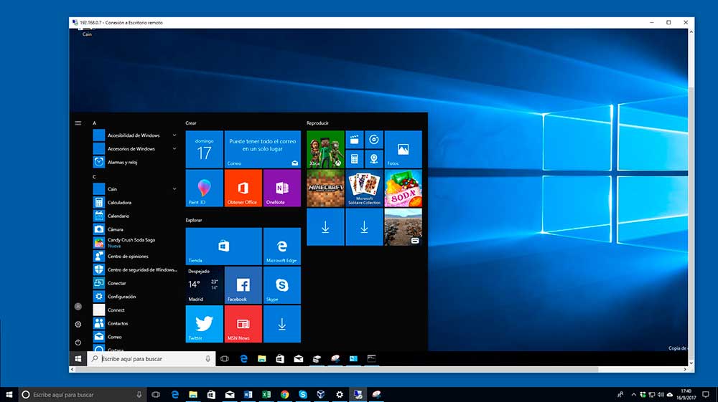Viewport: 718px width, 402px height.
Task: Open Word on the host taskbar
Action: pos(248,394)
